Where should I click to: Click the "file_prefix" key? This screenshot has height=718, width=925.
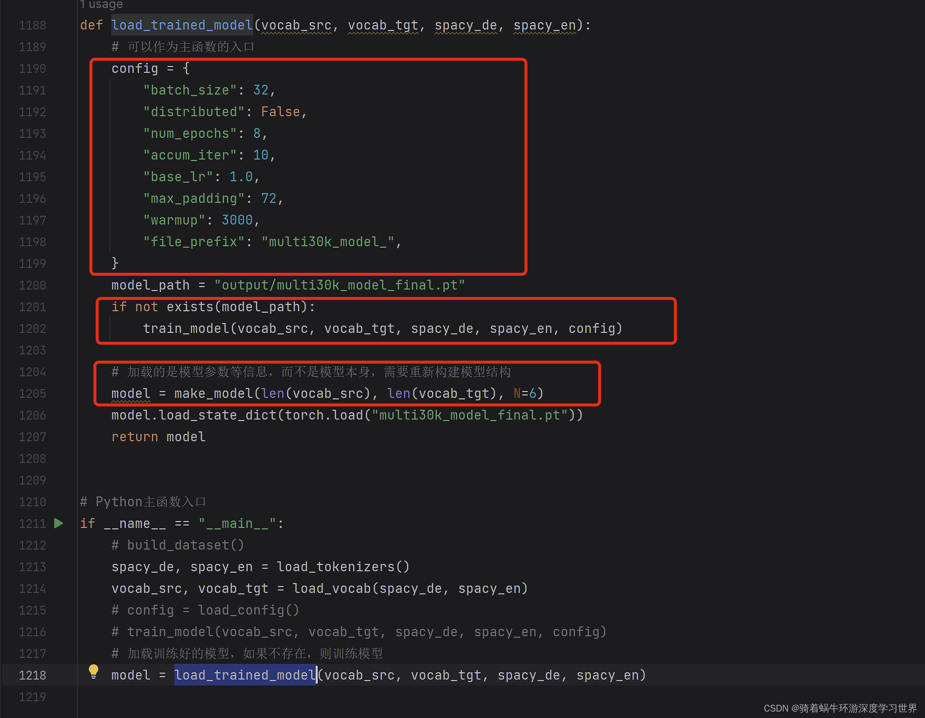coord(194,242)
